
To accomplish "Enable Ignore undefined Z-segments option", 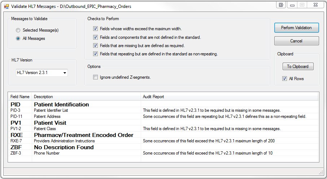I will tap(95, 77).
